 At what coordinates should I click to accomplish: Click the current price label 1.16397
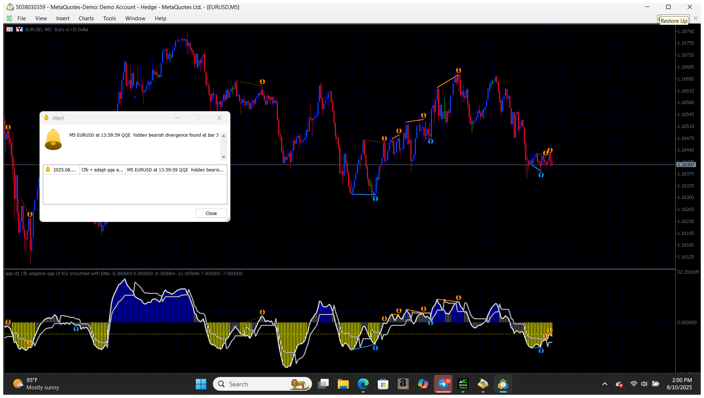685,165
